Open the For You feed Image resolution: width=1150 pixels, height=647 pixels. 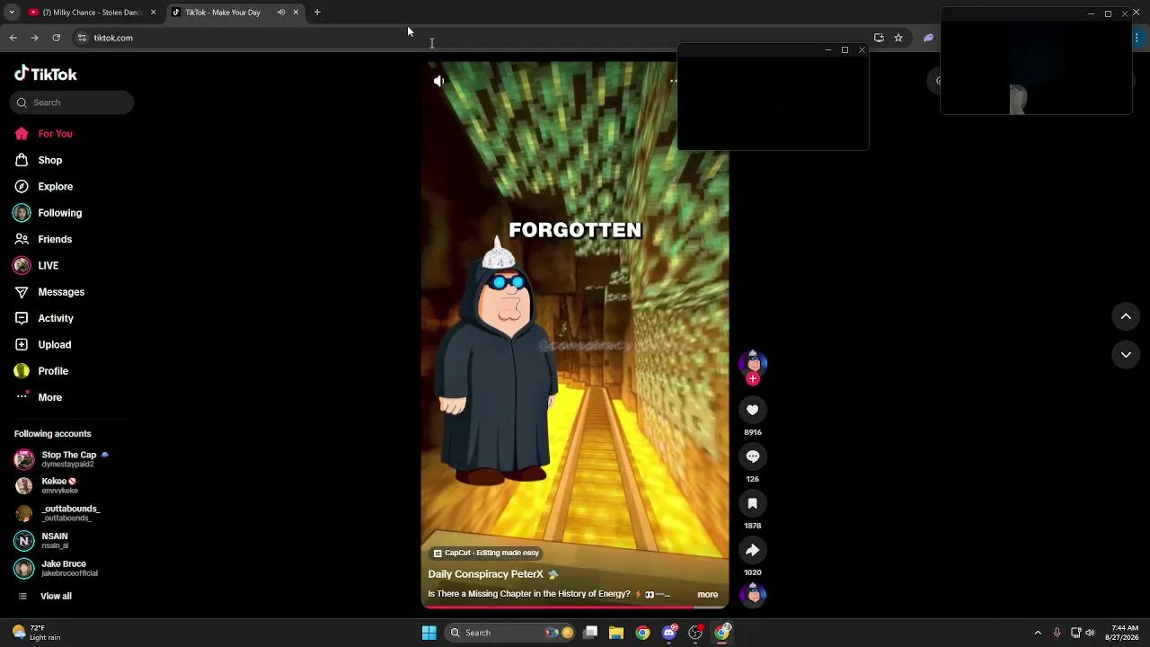tap(55, 134)
